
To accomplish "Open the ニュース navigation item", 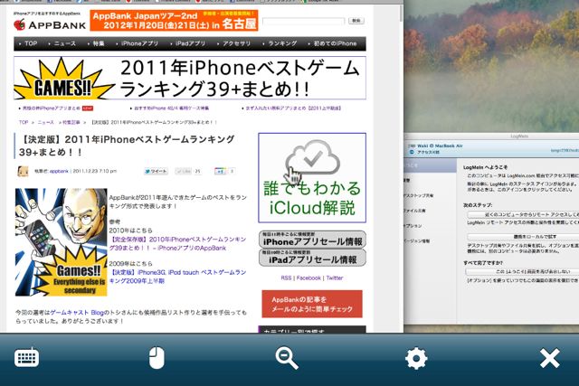I will click(x=64, y=43).
